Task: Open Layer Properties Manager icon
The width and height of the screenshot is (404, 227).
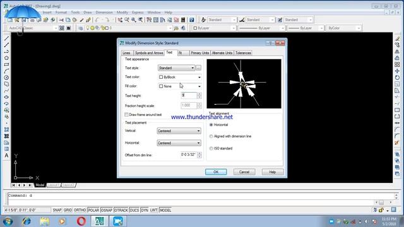Action: 81,28
